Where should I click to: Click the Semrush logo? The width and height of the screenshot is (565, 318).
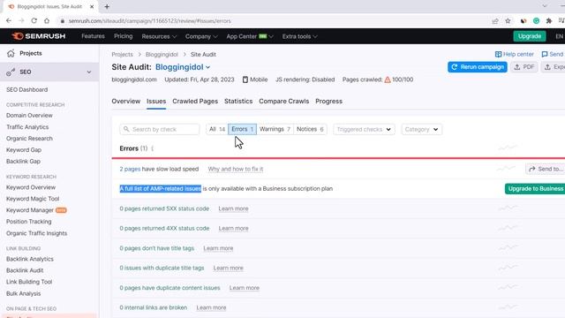click(38, 36)
